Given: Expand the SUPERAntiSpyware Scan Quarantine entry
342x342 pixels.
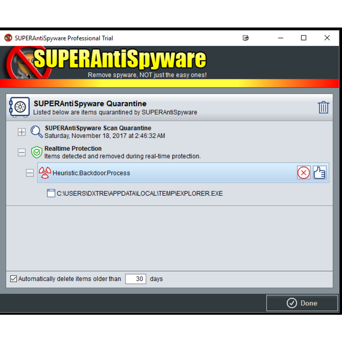Looking at the screenshot, I should pos(22,132).
